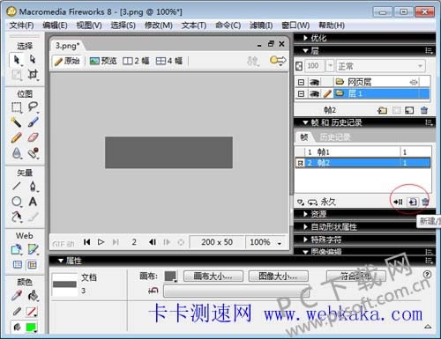Select the Lasso tool
The height and width of the screenshot is (339, 441).
click(x=33, y=107)
